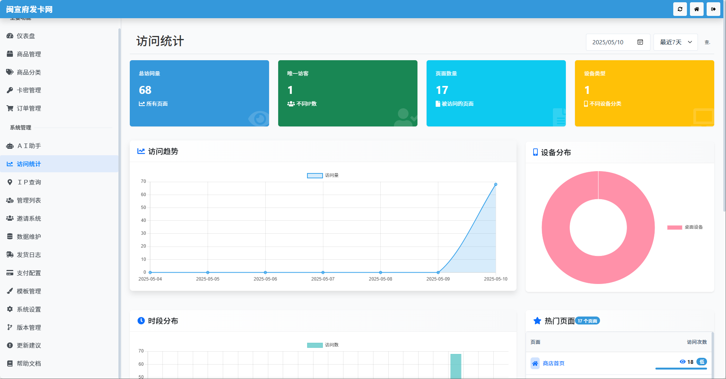Click the 唯一访客 green card
Screen dimensions: 726x379
tap(348, 93)
